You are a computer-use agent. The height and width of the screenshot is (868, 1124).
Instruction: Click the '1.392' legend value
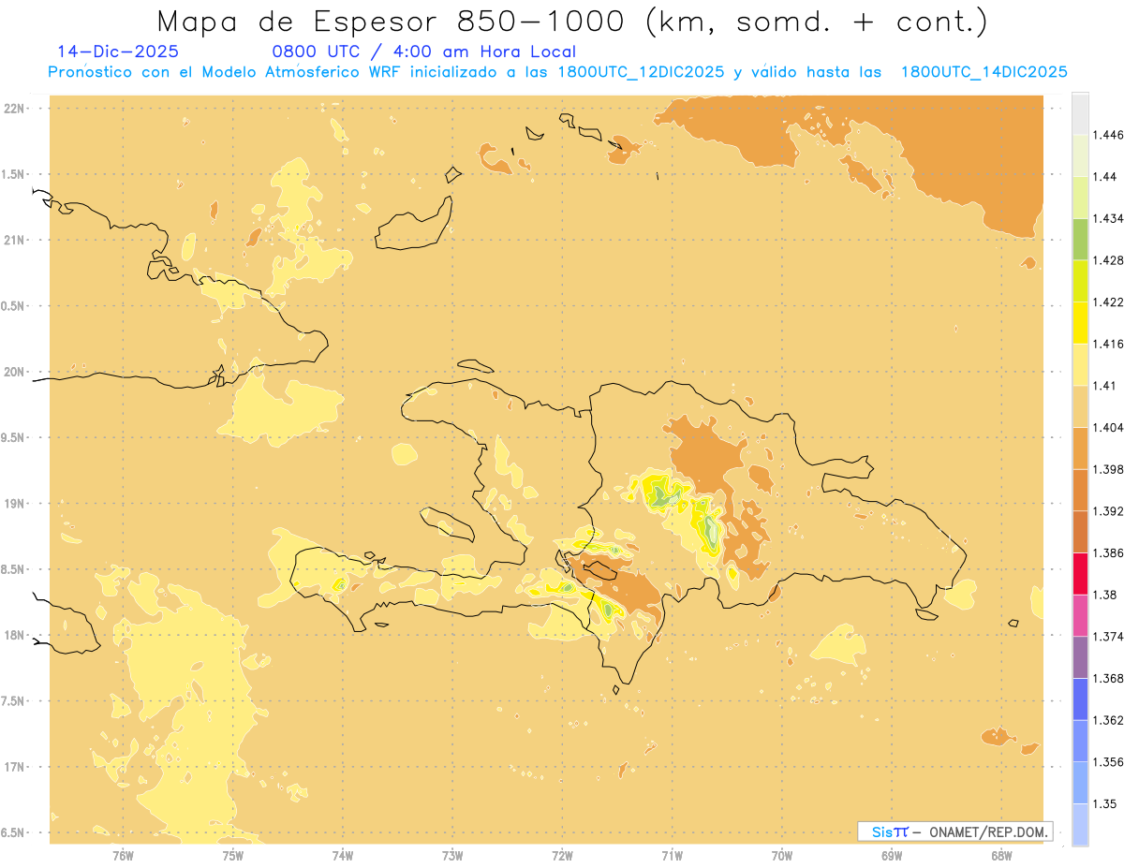click(x=1109, y=511)
